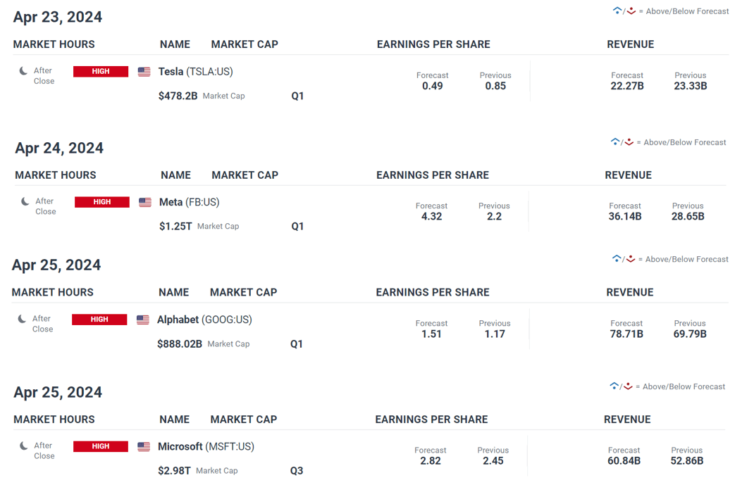
Task: Click the moon icon in Meta row
Action: tap(25, 201)
